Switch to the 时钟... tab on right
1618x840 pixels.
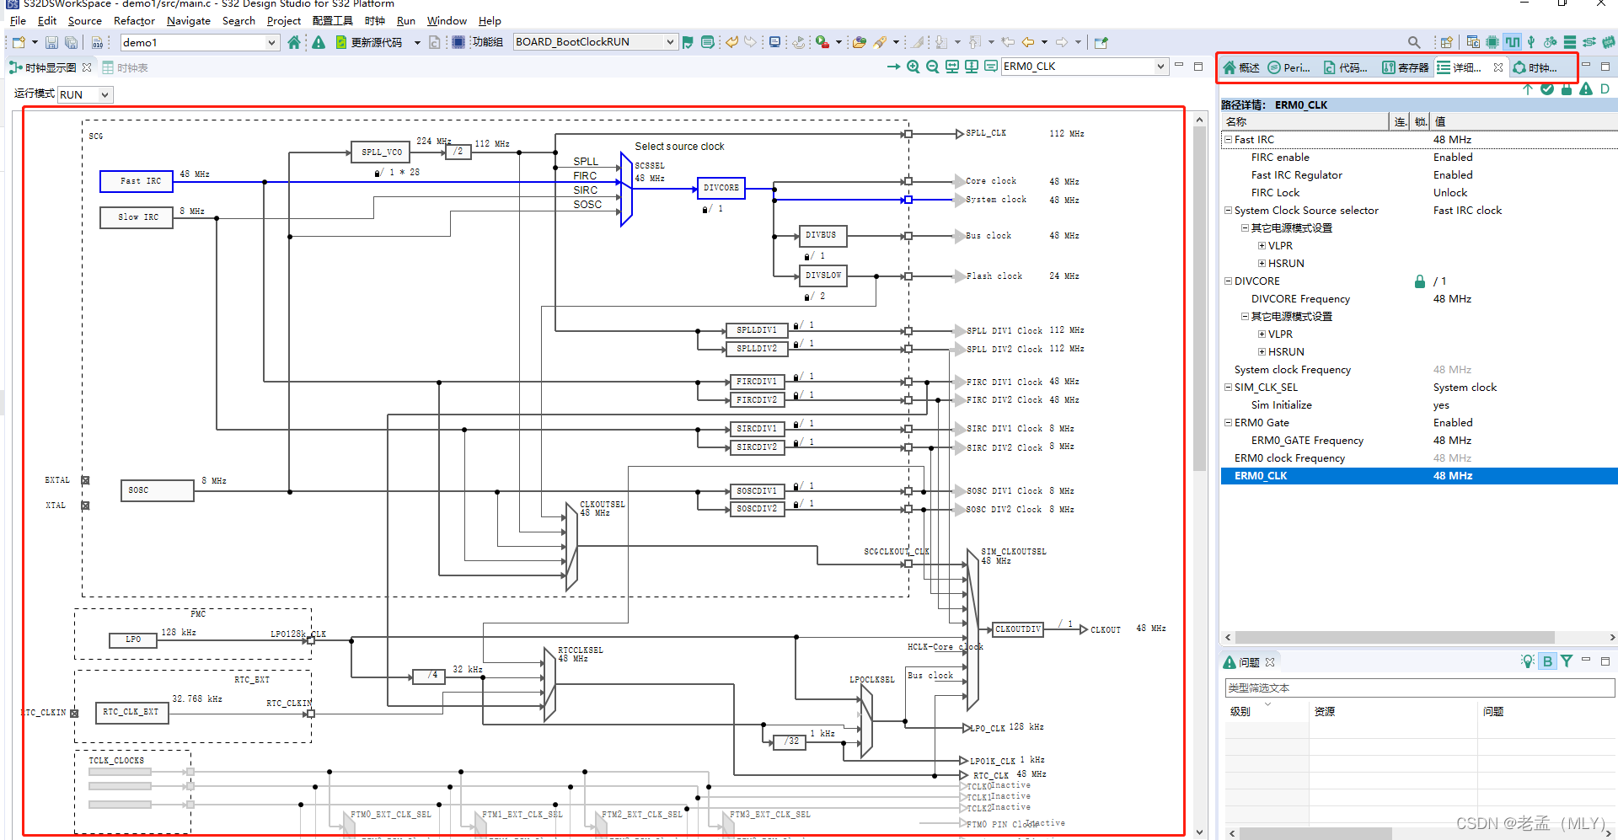coord(1535,67)
